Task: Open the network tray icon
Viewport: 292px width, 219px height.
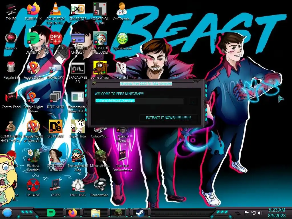Action: (x=254, y=213)
